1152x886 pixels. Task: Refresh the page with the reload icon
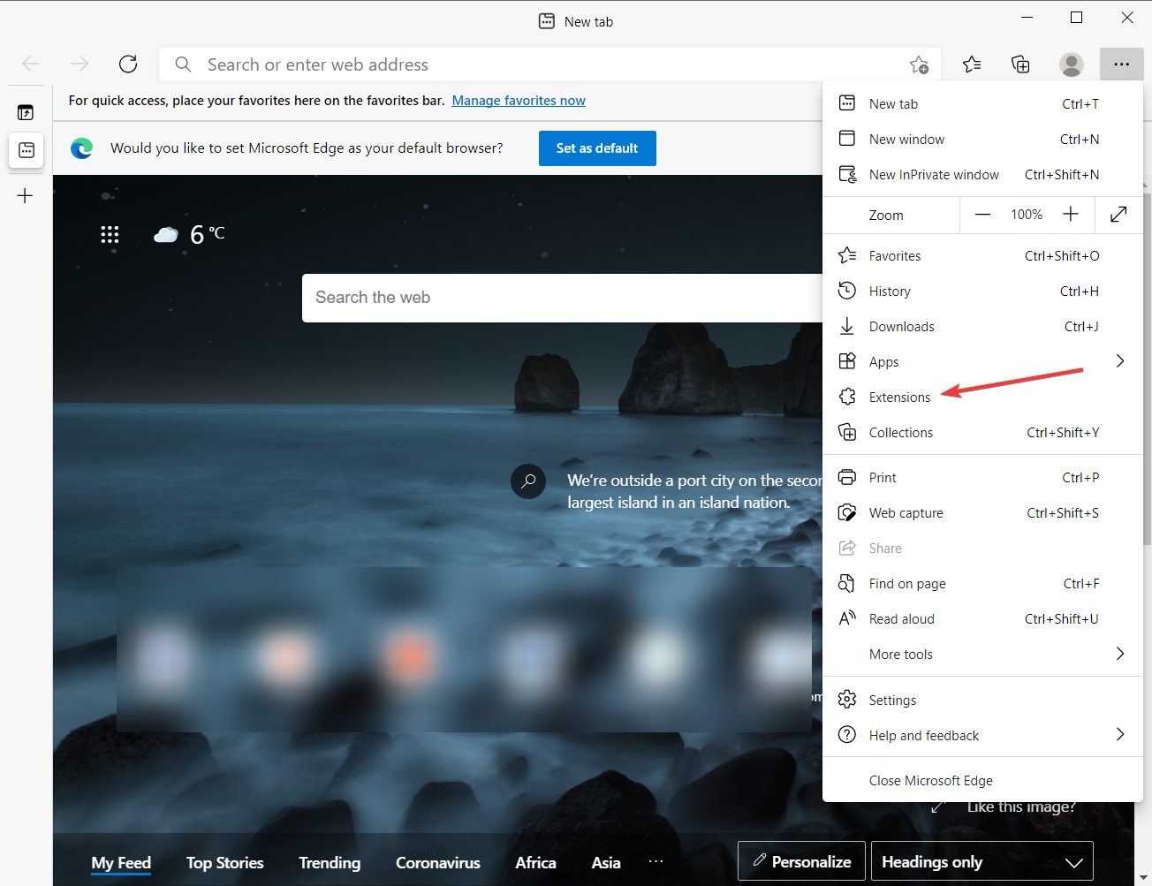128,64
